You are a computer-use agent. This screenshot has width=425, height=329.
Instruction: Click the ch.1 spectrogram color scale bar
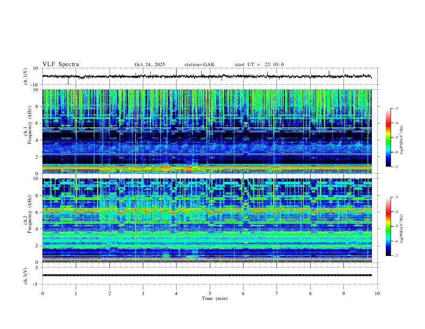(388, 138)
